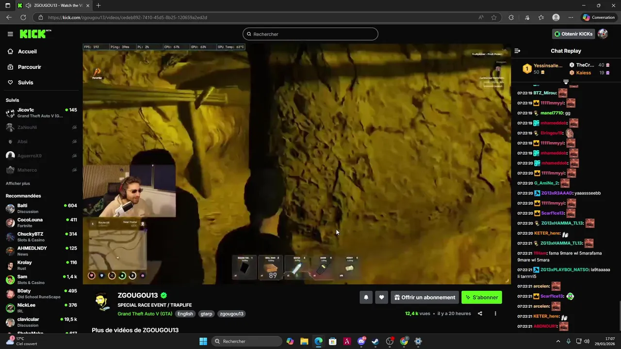Open recommended channel clavicular

41,322
